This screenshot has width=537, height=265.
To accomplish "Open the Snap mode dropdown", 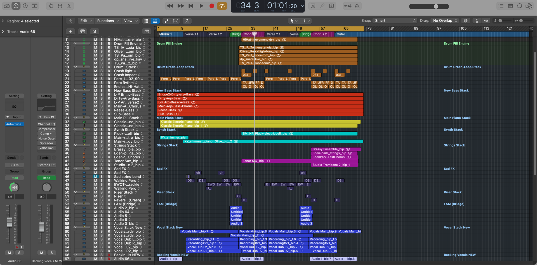I will coord(394,20).
